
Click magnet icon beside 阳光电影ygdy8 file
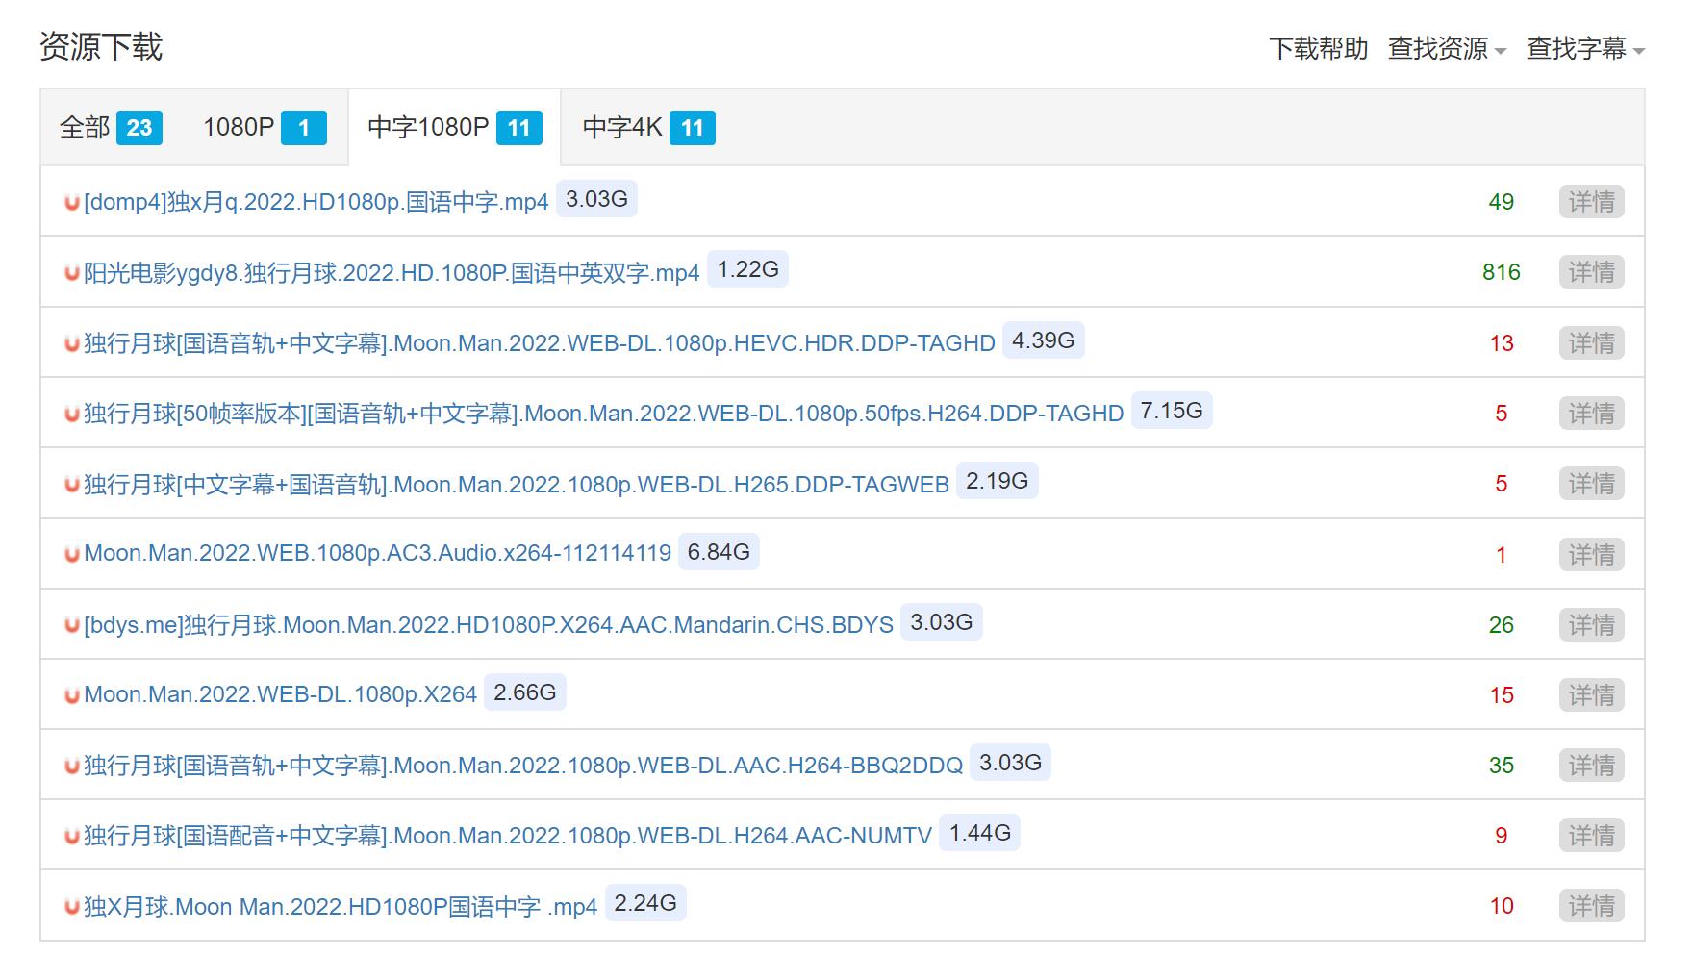[x=71, y=273]
